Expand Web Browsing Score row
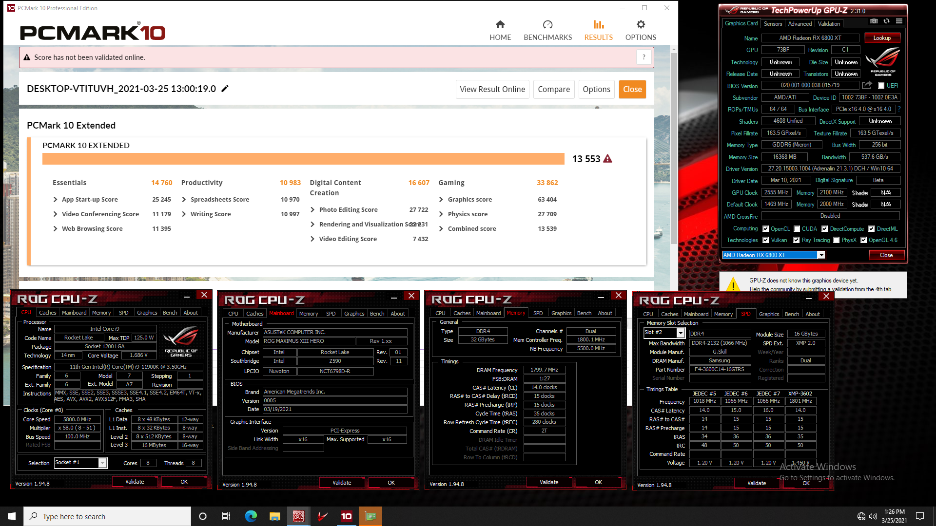Screen dimensions: 936x526 55,228
